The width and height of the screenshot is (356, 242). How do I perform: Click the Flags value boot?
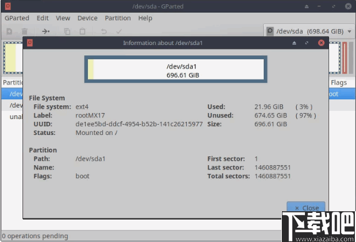82,176
